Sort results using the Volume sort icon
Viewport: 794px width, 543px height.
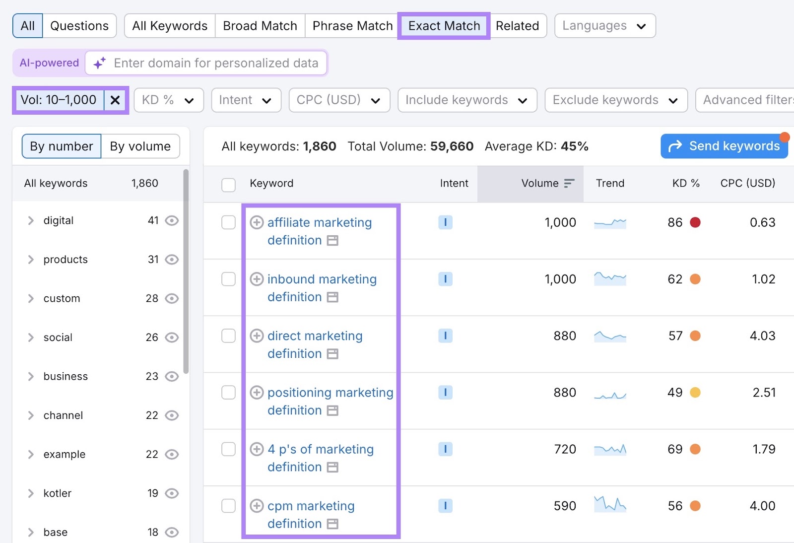point(569,183)
